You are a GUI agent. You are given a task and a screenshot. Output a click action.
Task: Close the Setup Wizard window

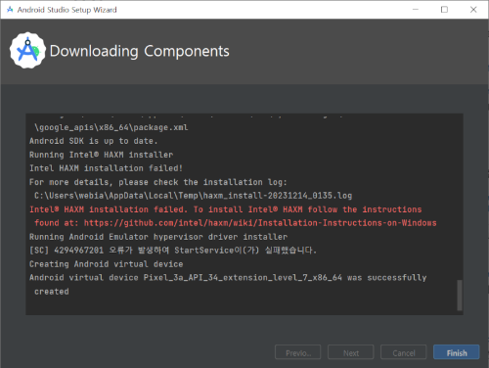pyautogui.click(x=473, y=10)
